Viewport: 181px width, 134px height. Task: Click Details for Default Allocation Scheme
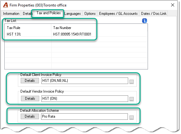coord(30,116)
